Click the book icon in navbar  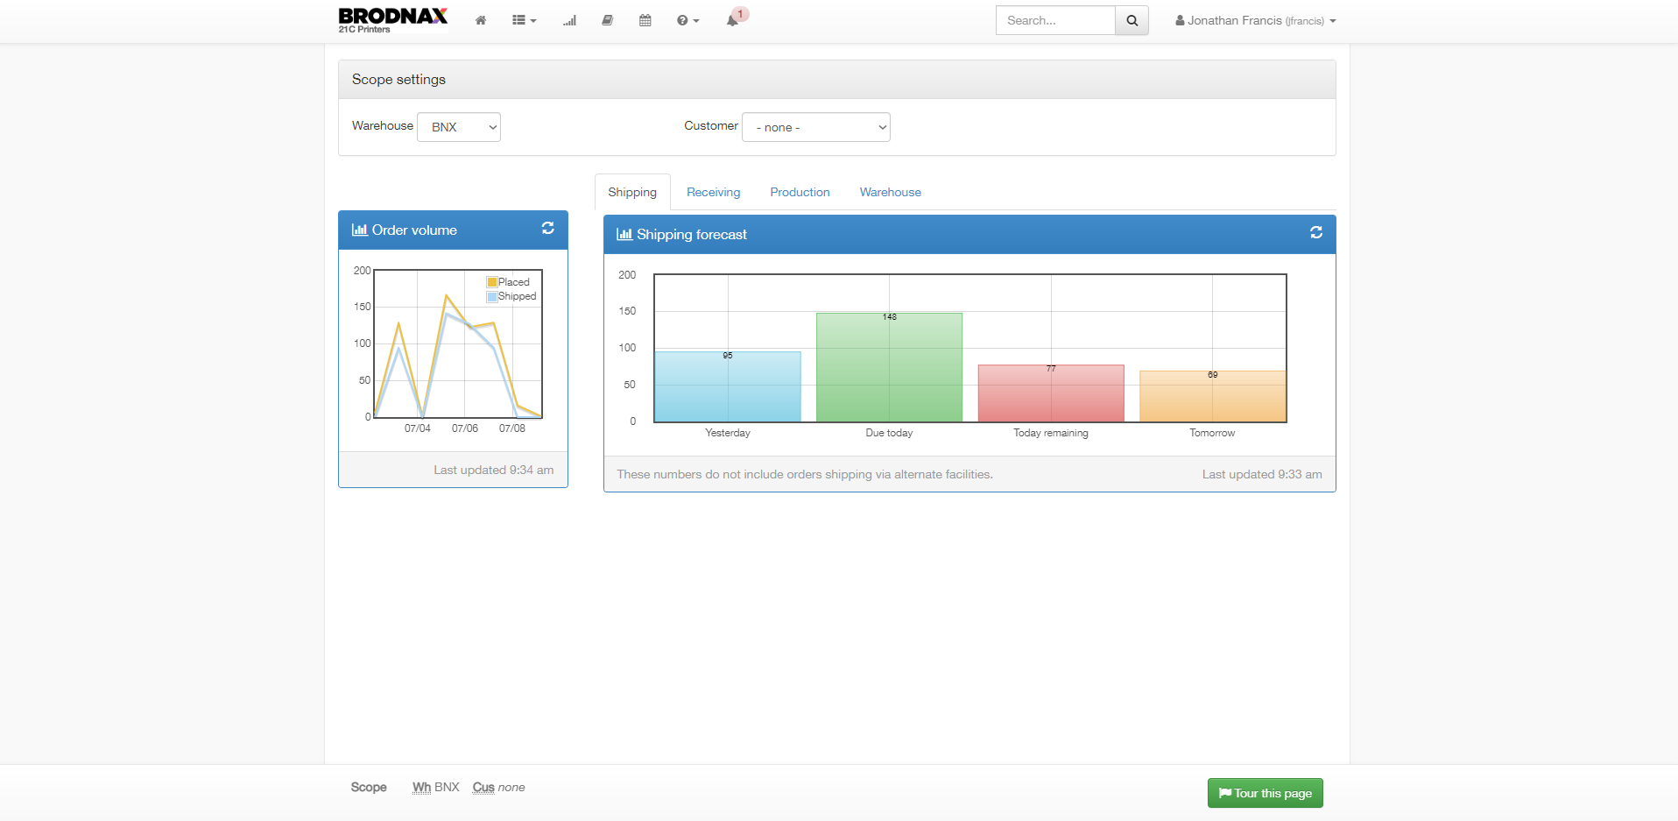[607, 20]
